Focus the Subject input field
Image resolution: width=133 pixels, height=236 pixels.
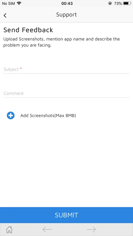(66, 69)
